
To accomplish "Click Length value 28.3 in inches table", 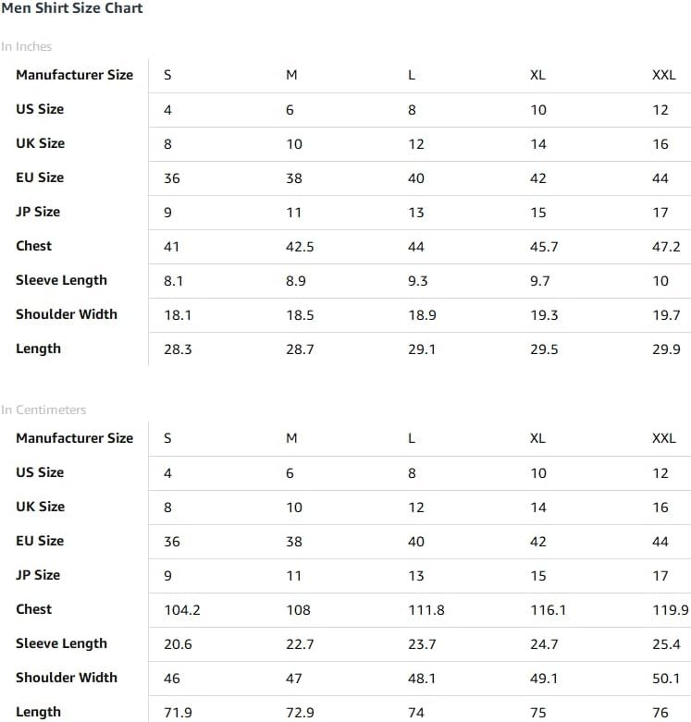I will (178, 349).
